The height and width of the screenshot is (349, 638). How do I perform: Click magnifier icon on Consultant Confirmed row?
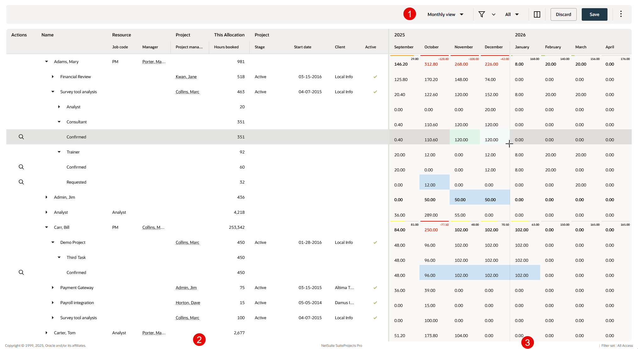(21, 137)
